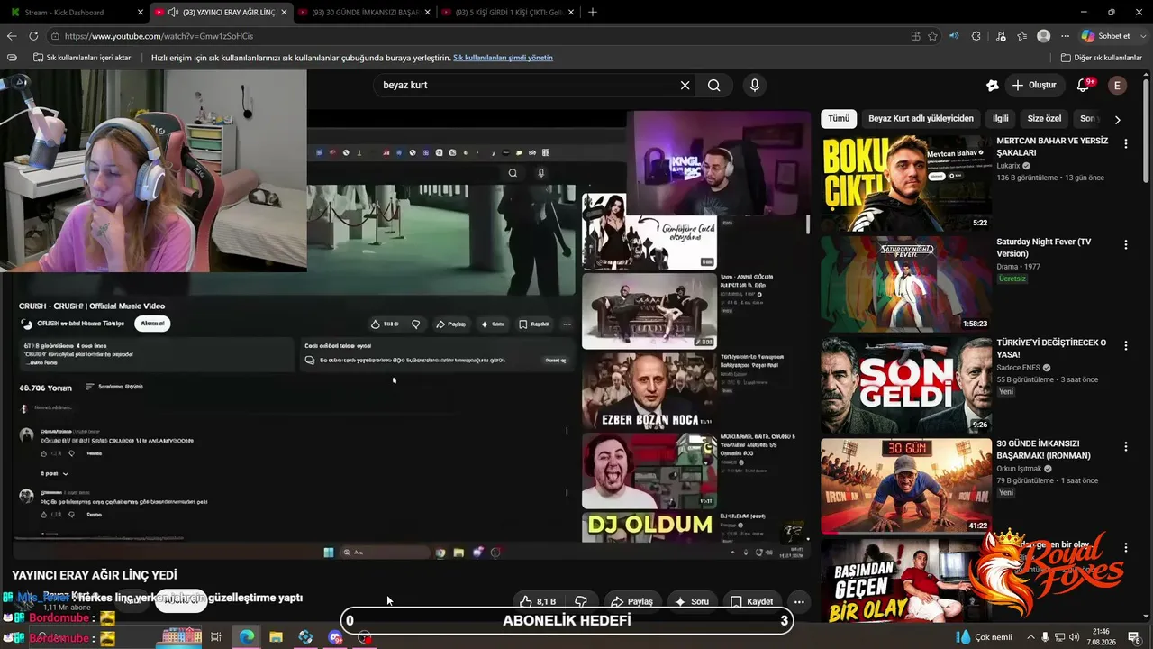Open Diğer sık kullanılanlar folder
This screenshot has width=1153, height=649.
(1102, 58)
